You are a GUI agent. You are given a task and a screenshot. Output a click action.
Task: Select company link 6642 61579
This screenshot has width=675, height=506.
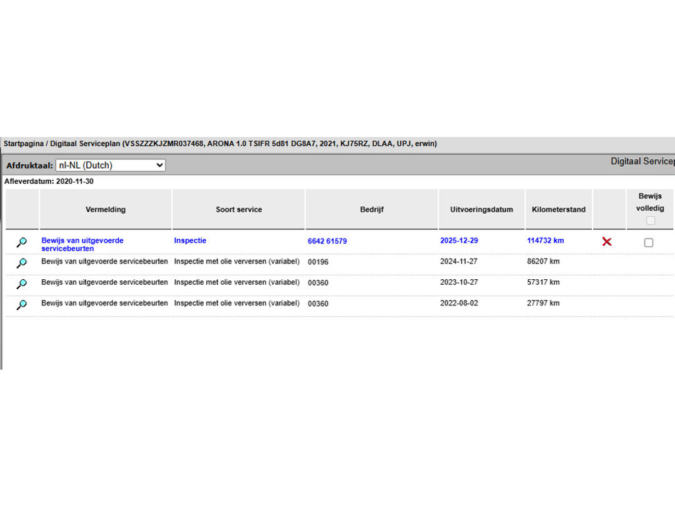(327, 241)
